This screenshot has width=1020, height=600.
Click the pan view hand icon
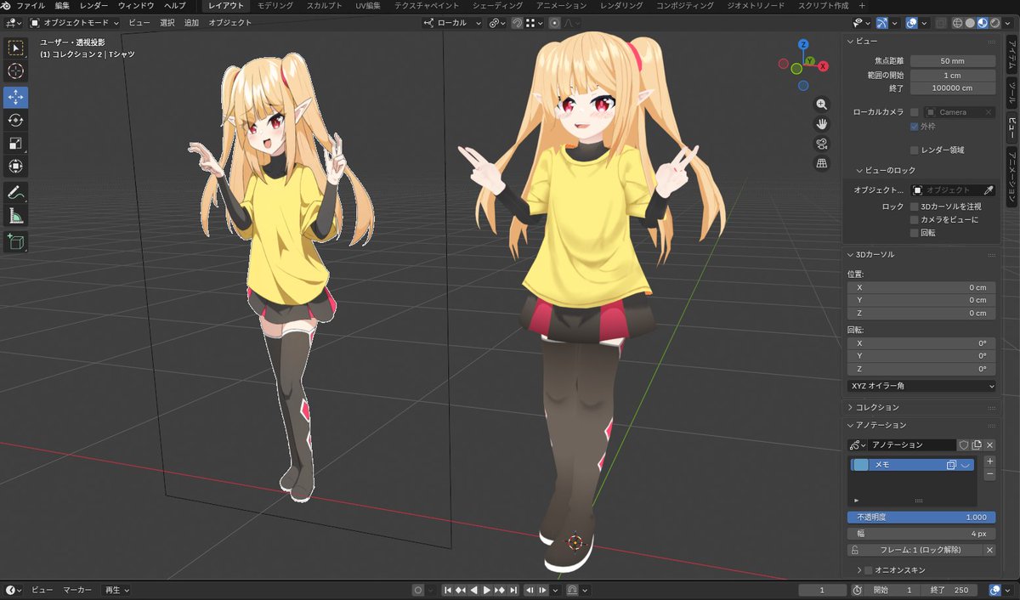[822, 123]
